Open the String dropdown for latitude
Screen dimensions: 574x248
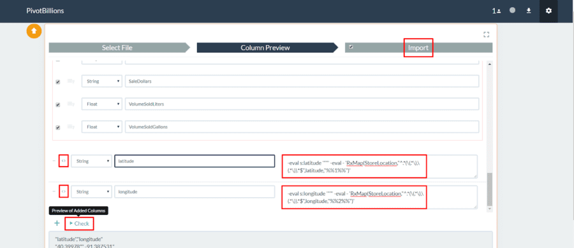(x=91, y=161)
